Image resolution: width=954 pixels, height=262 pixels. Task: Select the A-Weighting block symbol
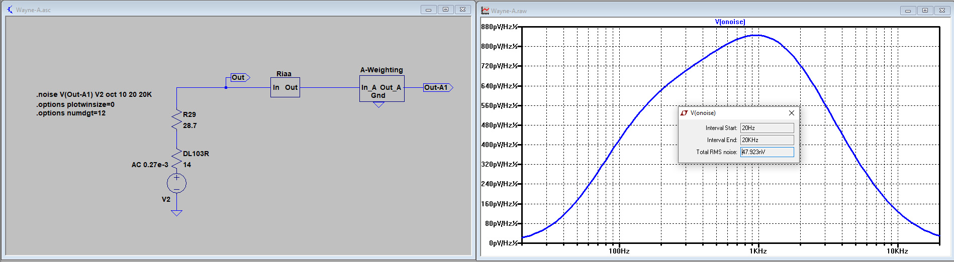381,89
